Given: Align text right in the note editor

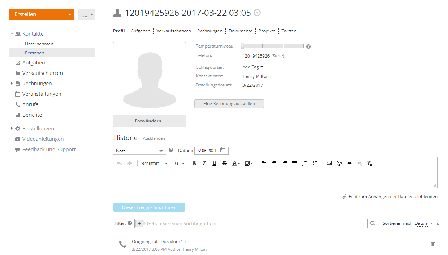Looking at the screenshot, I should coord(284,163).
